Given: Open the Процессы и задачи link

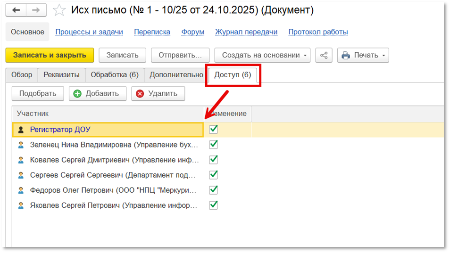Looking at the screenshot, I should point(89,32).
